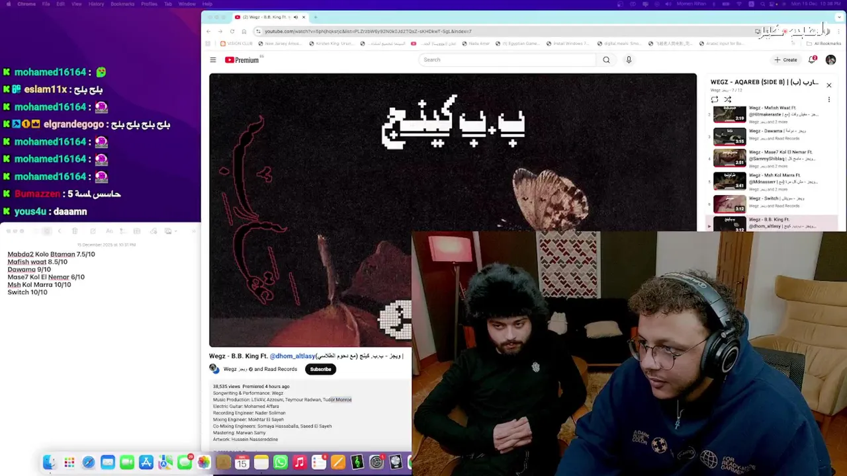Viewport: 847px width, 476px height.
Task: Play Wegz - Mafish Waat from playlist
Action: (729, 115)
